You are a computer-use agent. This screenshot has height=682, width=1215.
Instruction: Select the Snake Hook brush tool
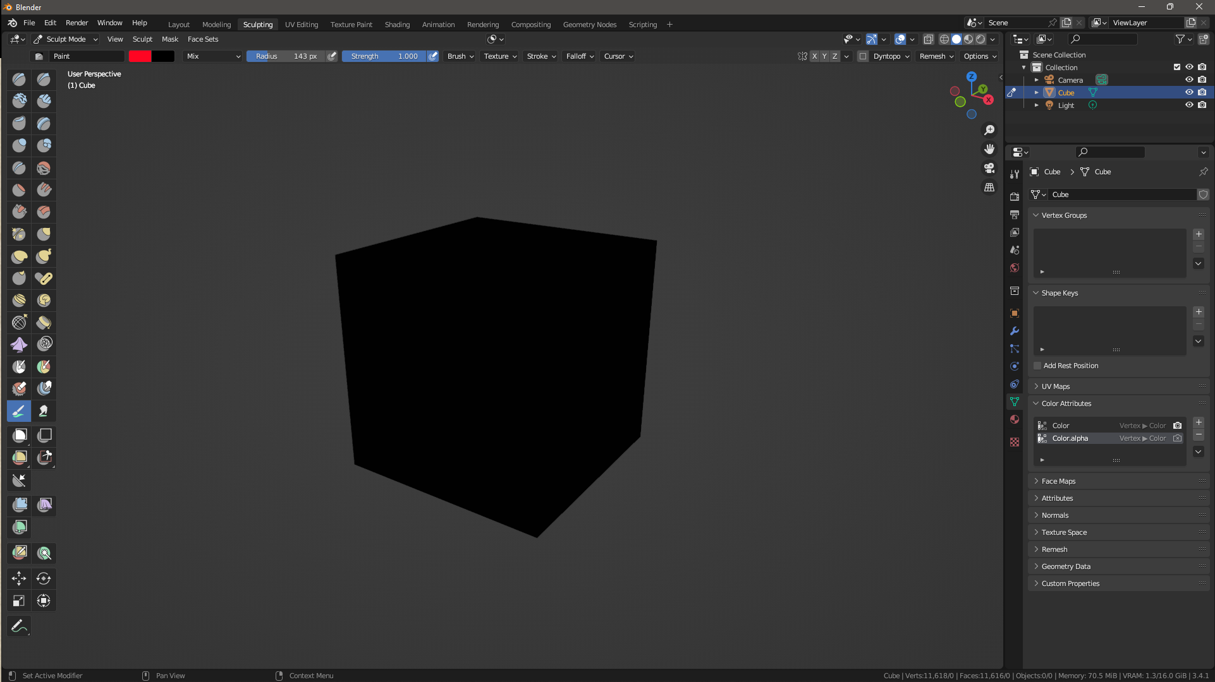[44, 256]
